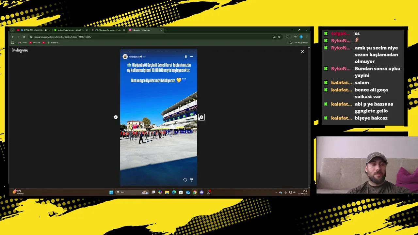This screenshot has width=418, height=235.
Task: Close the Hikayeler Instagram tab
Action: tap(161, 30)
